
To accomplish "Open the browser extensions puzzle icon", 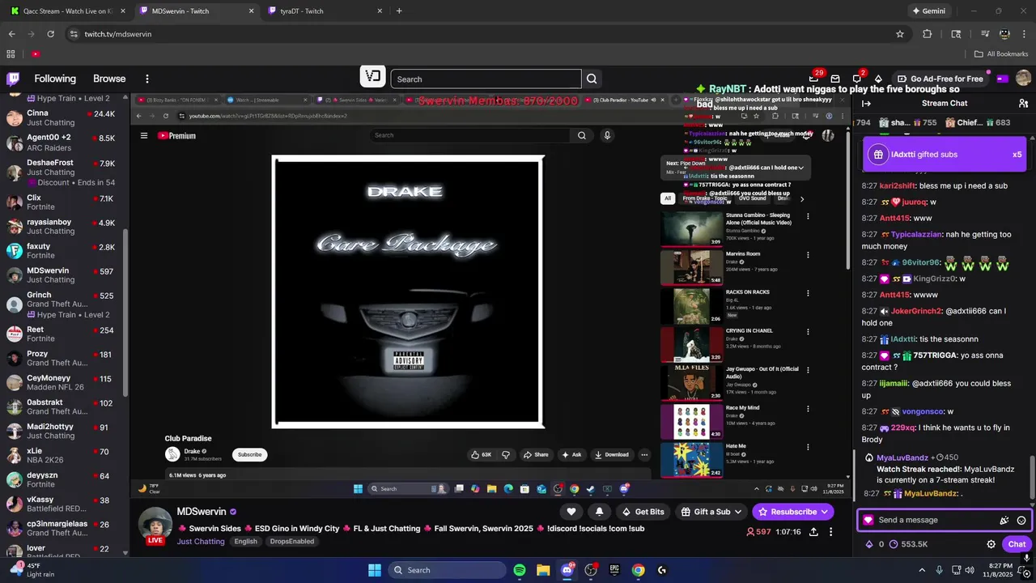I will pos(928,34).
